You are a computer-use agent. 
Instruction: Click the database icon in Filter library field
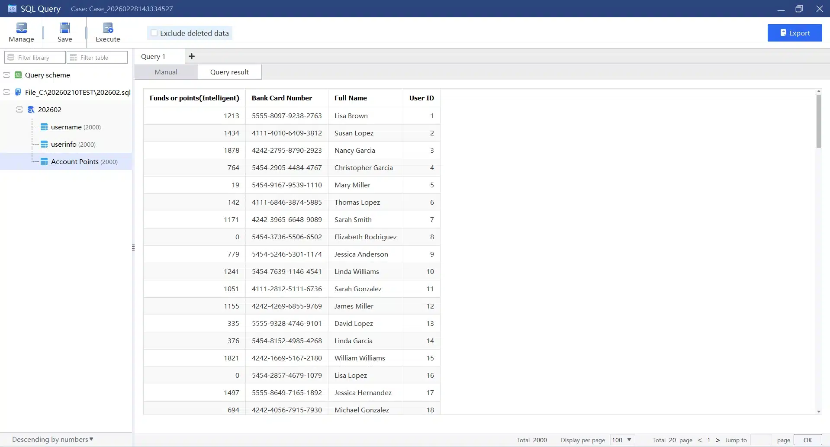point(10,57)
